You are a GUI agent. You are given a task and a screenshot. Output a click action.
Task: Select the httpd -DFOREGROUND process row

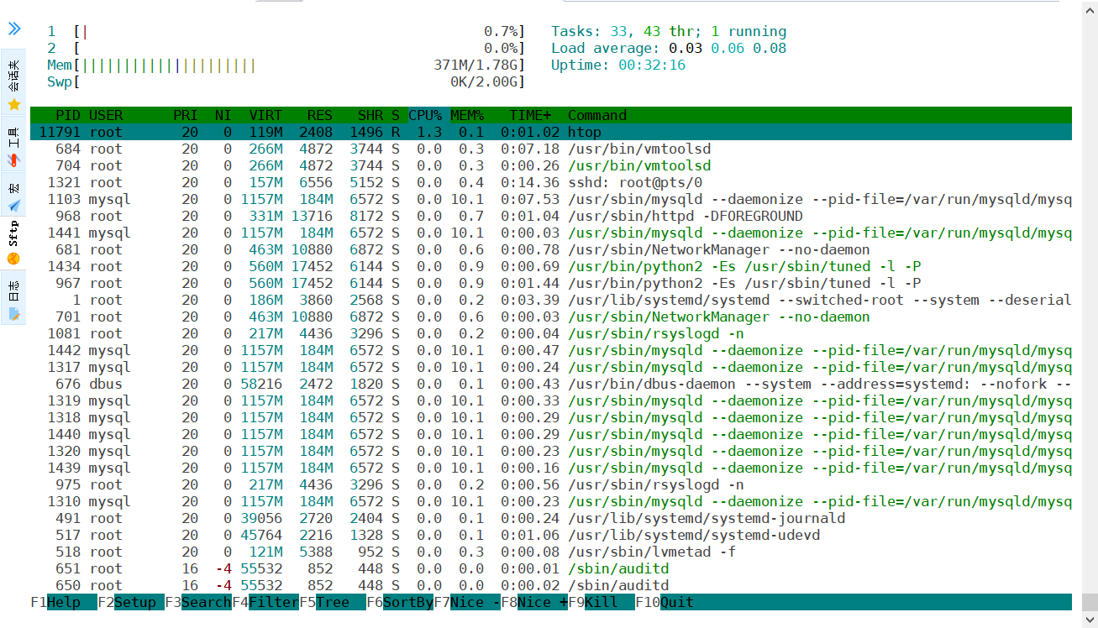(551, 216)
